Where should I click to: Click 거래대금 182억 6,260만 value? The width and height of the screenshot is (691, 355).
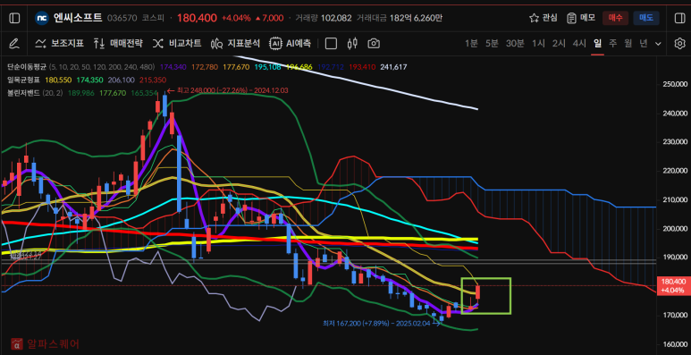point(416,18)
